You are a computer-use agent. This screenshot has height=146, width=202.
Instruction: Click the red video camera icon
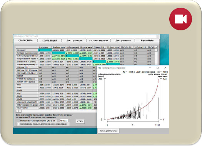point(180,19)
